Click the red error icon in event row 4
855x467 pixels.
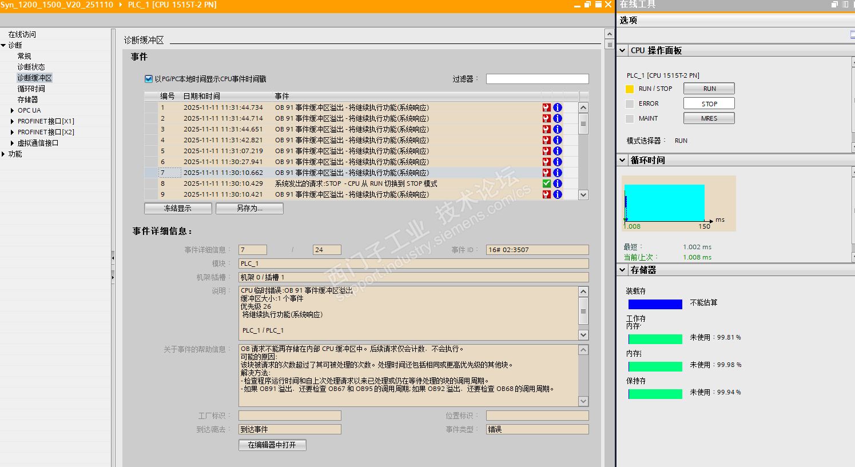tap(547, 140)
